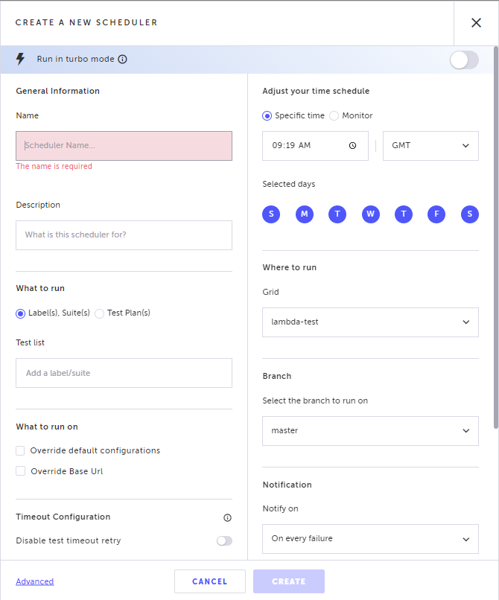Close the Create Scheduler dialog
This screenshot has width=499, height=600.
(x=476, y=23)
